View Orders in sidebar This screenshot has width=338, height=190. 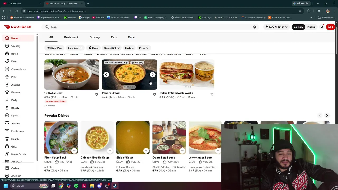18,168
